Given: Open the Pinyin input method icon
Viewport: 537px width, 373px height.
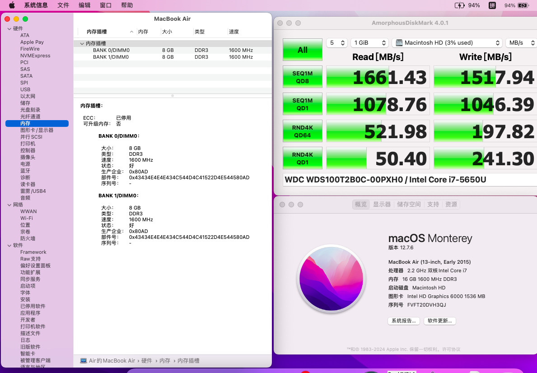Looking at the screenshot, I should click(492, 5).
